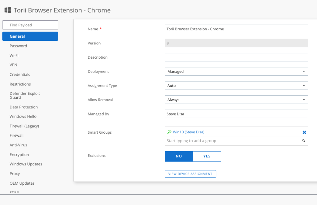The height and width of the screenshot is (205, 317).
Task: Focus the Description text field
Action: pos(236,57)
